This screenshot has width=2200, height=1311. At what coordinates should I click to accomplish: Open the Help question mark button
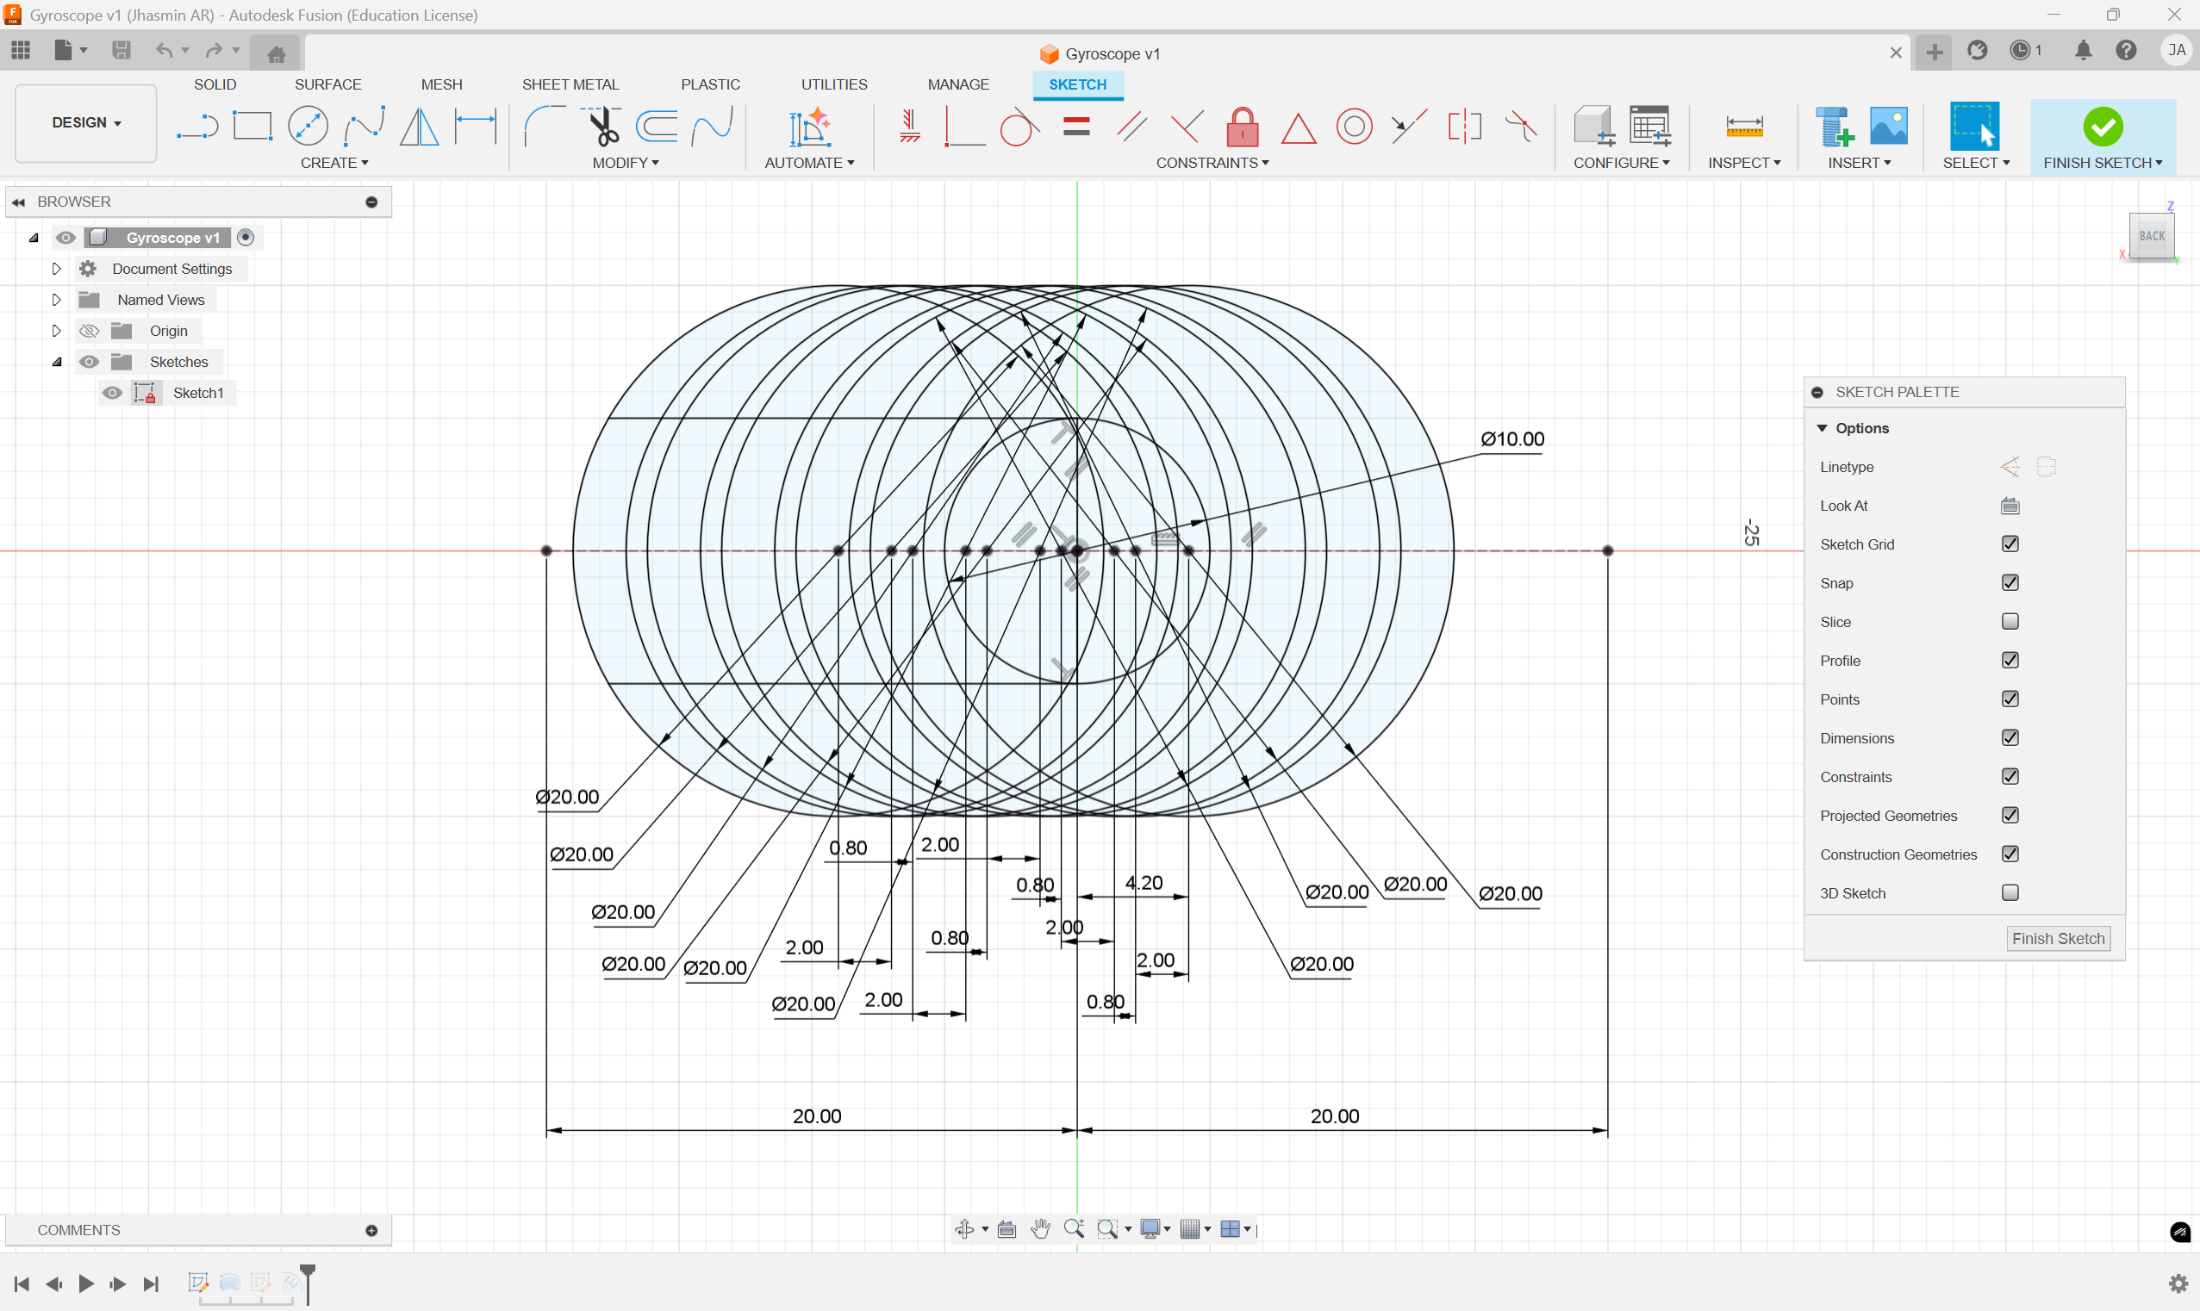(x=2126, y=50)
